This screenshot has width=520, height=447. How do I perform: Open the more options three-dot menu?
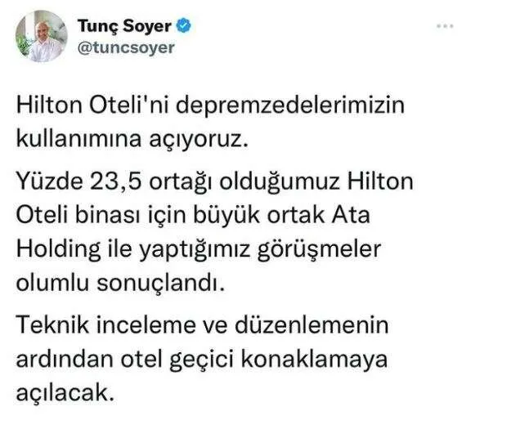coord(444,26)
